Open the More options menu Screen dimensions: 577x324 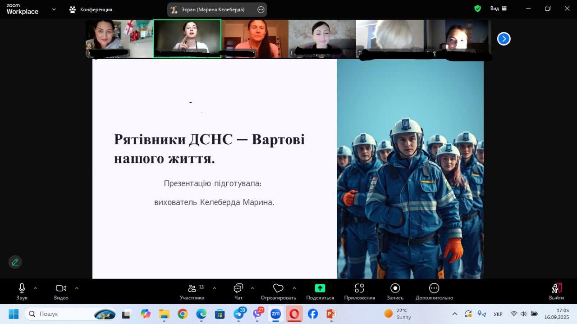pyautogui.click(x=434, y=291)
